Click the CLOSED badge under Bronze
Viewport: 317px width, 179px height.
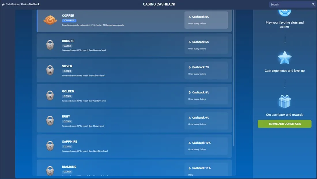coord(67,46)
